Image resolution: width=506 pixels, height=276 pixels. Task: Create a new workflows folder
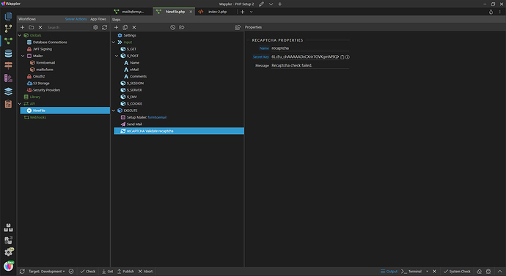pyautogui.click(x=32, y=27)
